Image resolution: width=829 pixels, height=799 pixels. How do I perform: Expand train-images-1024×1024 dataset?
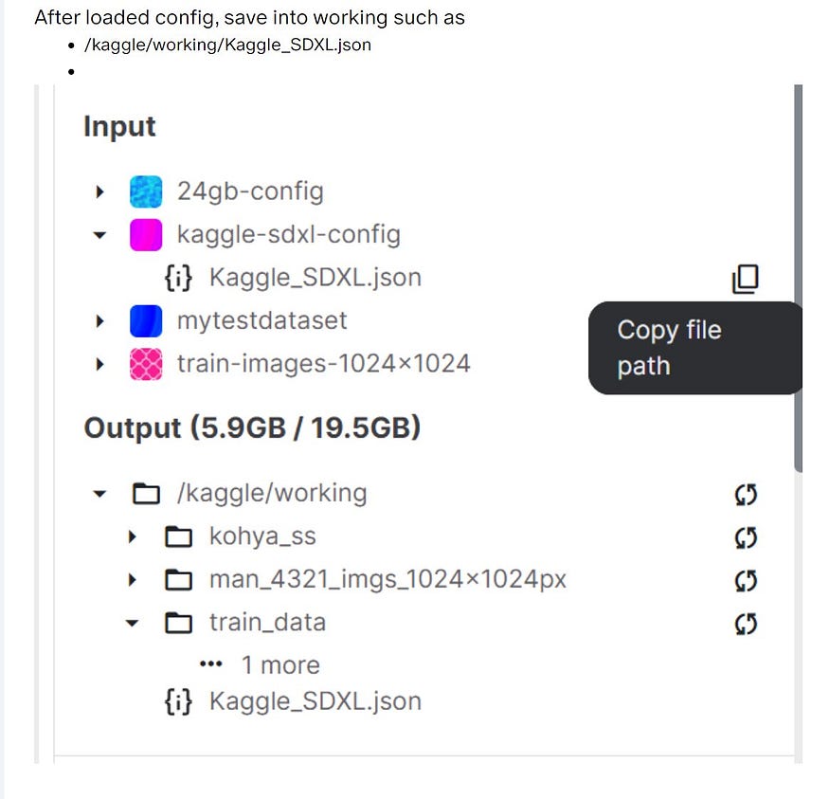100,365
